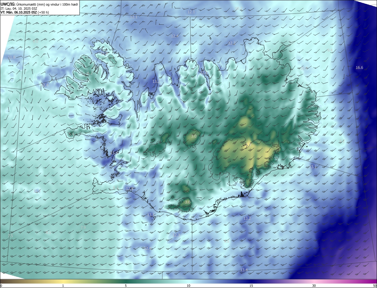
Task: Select the 12.8 value near Reykjanes coast
Action: 130,188
